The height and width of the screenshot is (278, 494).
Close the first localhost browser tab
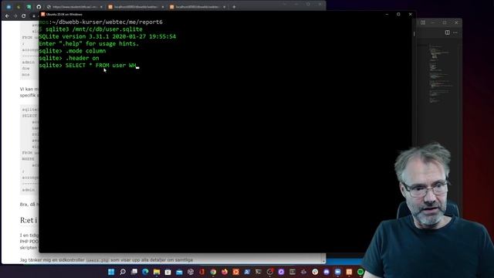pyautogui.click(x=163, y=7)
